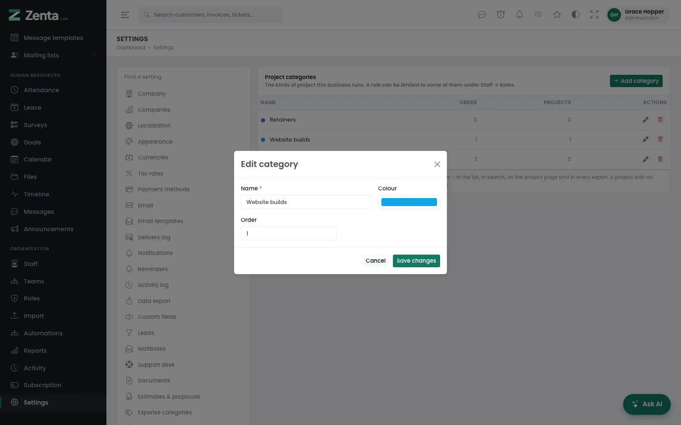Viewport: 681px width, 425px height.
Task: Click the Zenta CRM logo
Action: (38, 15)
